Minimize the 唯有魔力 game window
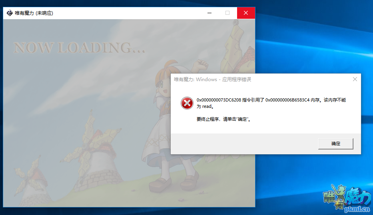Image resolution: width=373 pixels, height=215 pixels. pyautogui.click(x=209, y=13)
